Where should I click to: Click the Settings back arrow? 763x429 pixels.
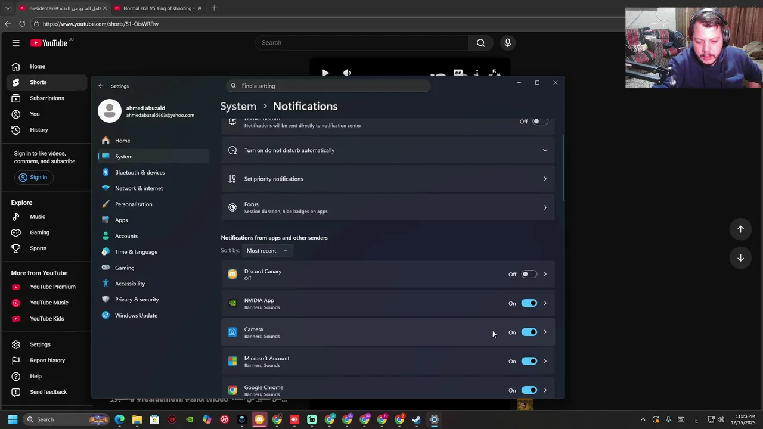[101, 86]
